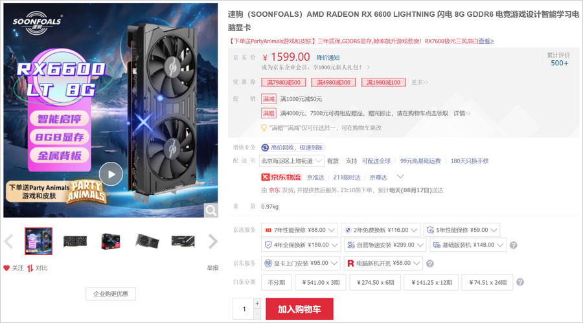Select the second graphics card thumbnail
This screenshot has height=323, width=583.
[74, 241]
